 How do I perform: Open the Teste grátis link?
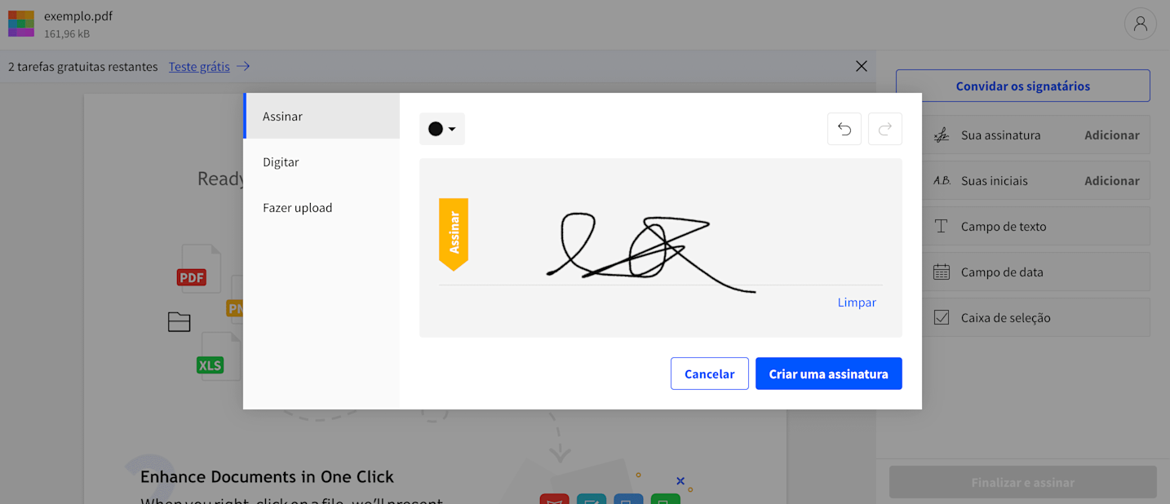click(x=199, y=67)
